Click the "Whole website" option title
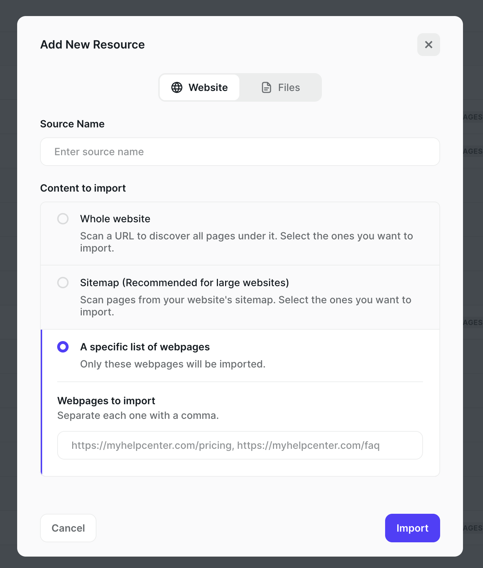 115,219
